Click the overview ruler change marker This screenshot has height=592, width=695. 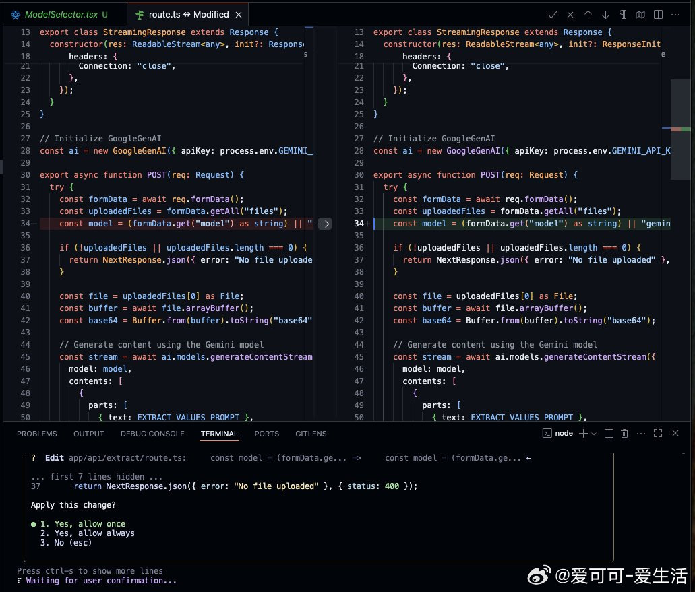(680, 129)
